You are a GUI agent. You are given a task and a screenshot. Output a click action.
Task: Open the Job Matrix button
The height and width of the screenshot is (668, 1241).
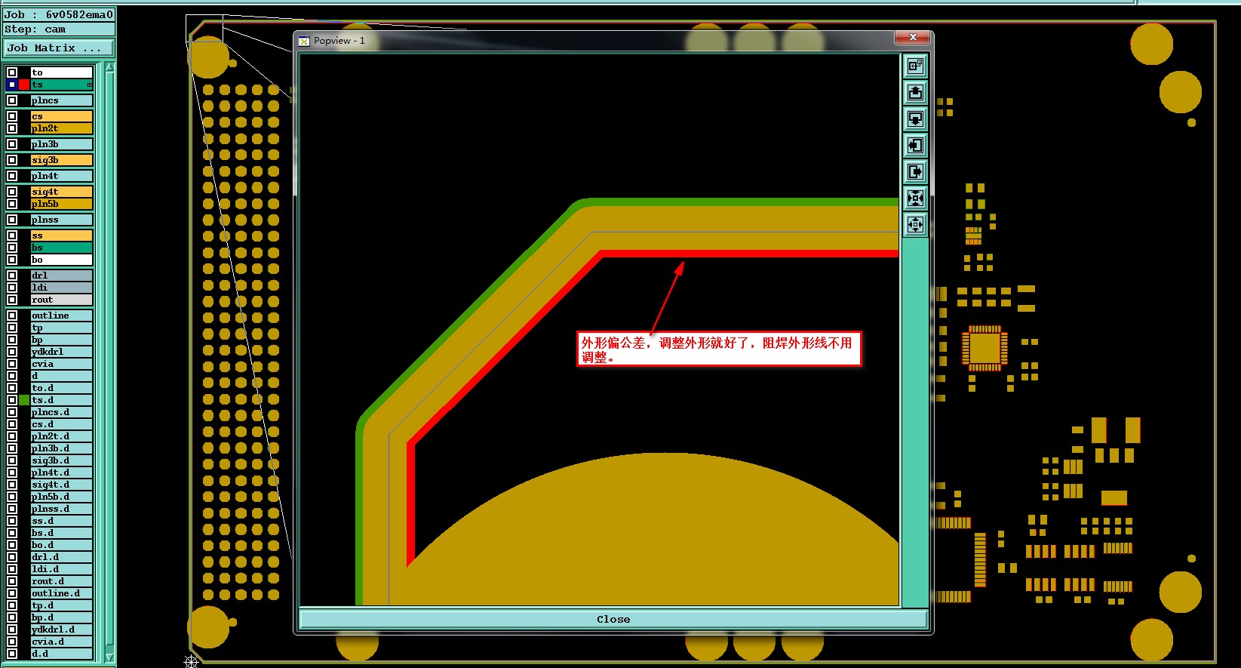point(58,48)
